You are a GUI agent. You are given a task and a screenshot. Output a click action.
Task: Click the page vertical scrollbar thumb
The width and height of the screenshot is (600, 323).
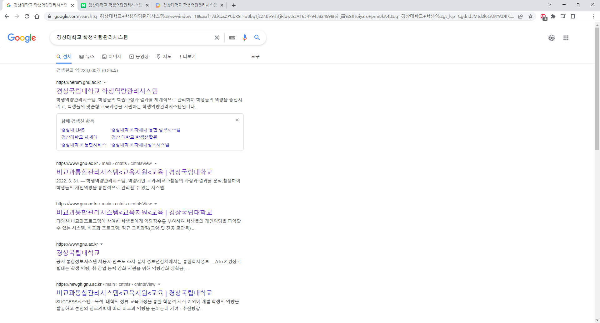(597, 89)
